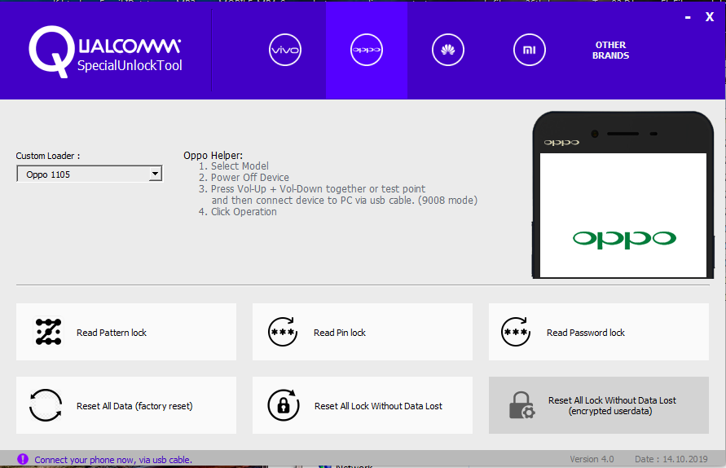This screenshot has height=468, width=726.
Task: Click the Version 4.0 text
Action: 592,459
